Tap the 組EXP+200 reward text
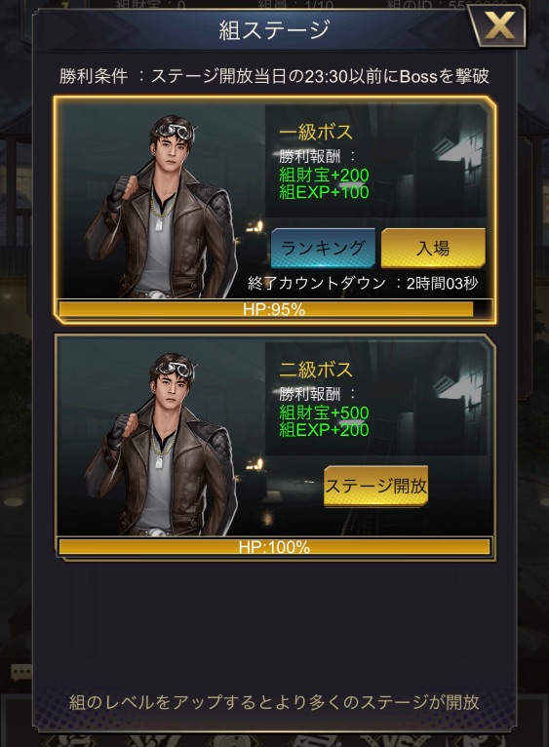Viewport: 549px width, 747px height. click(324, 430)
